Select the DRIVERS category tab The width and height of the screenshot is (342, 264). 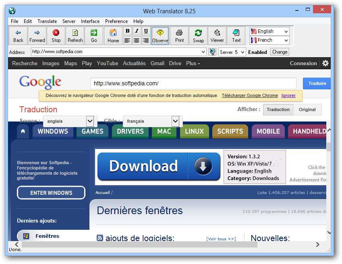(x=130, y=131)
